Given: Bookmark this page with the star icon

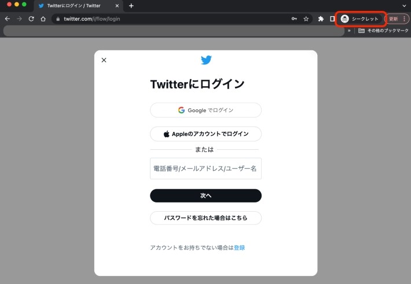Looking at the screenshot, I should click(x=306, y=19).
